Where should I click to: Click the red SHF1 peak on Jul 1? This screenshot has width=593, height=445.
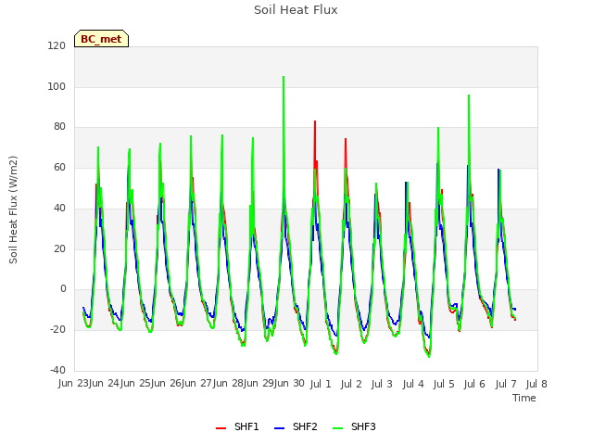(x=315, y=121)
